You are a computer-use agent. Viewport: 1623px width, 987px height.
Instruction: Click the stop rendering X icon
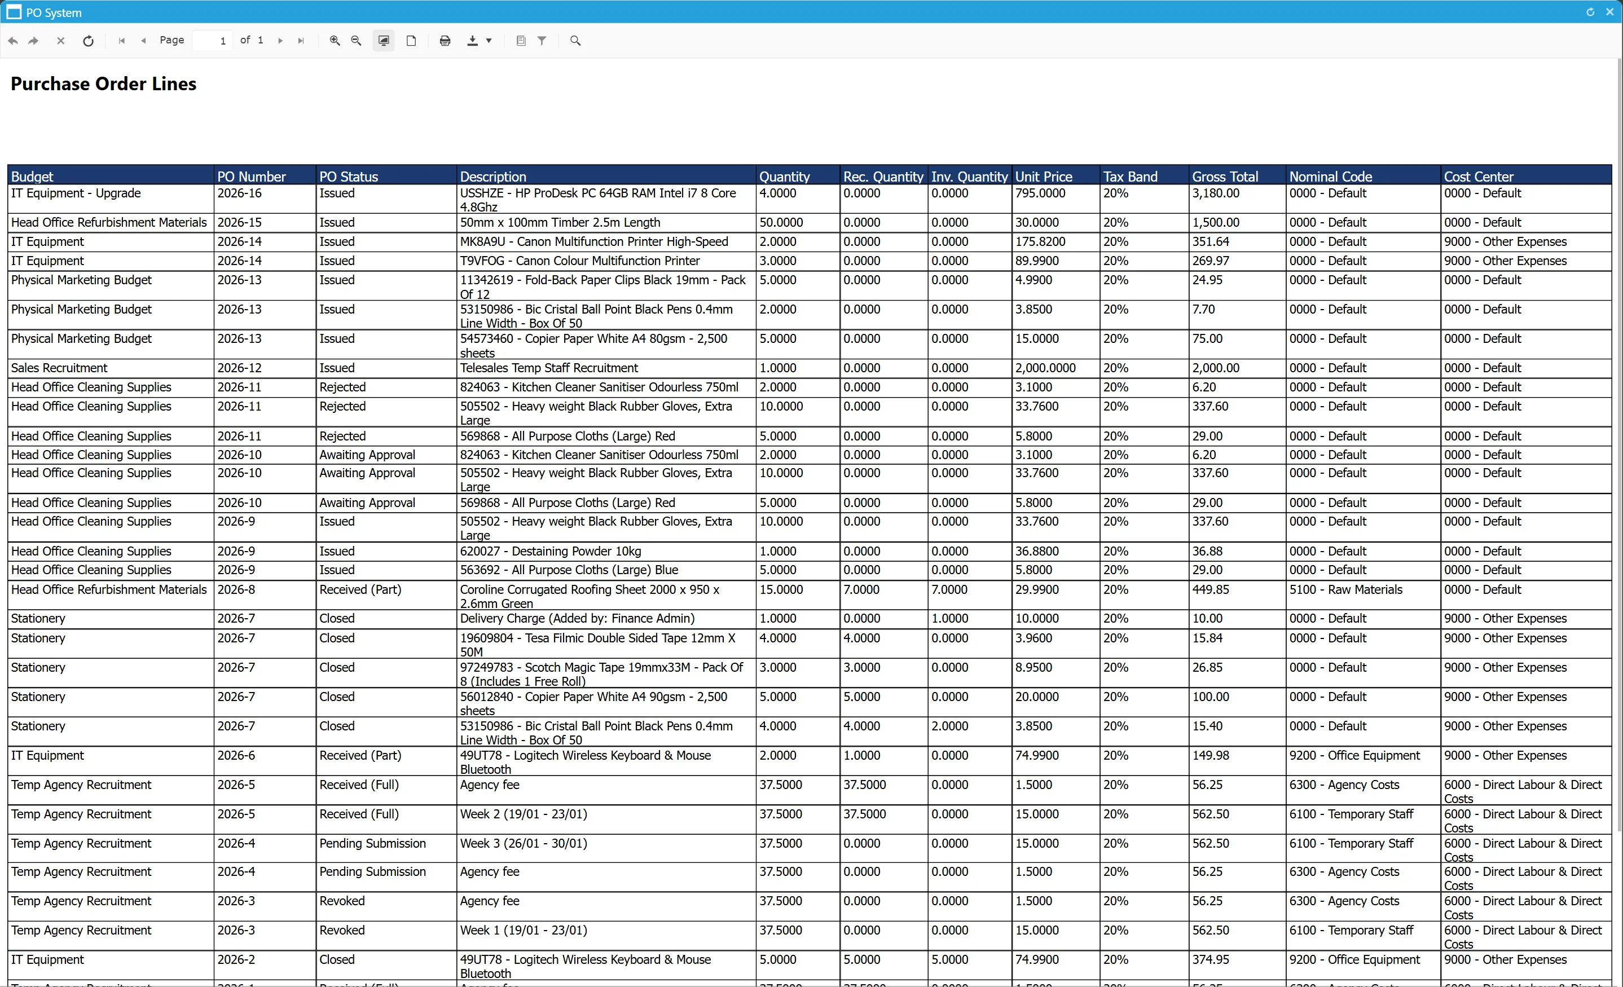[x=60, y=41]
